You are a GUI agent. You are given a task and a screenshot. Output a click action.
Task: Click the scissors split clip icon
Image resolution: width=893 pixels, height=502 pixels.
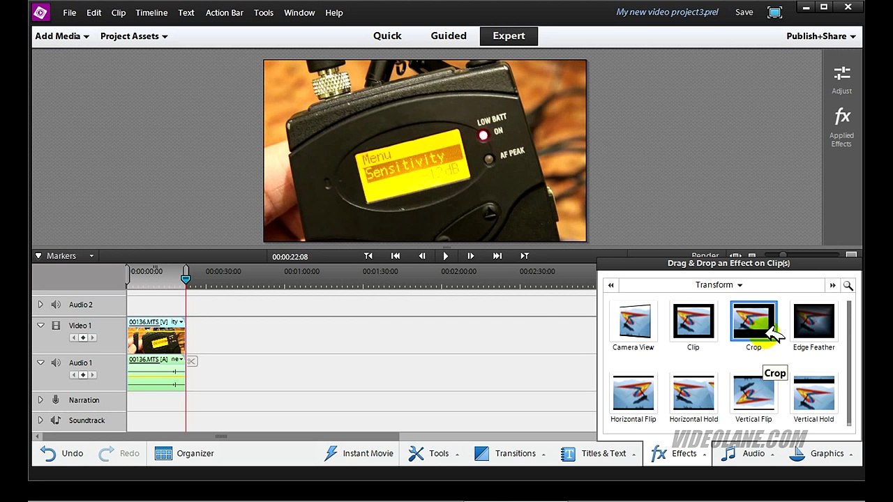(192, 361)
